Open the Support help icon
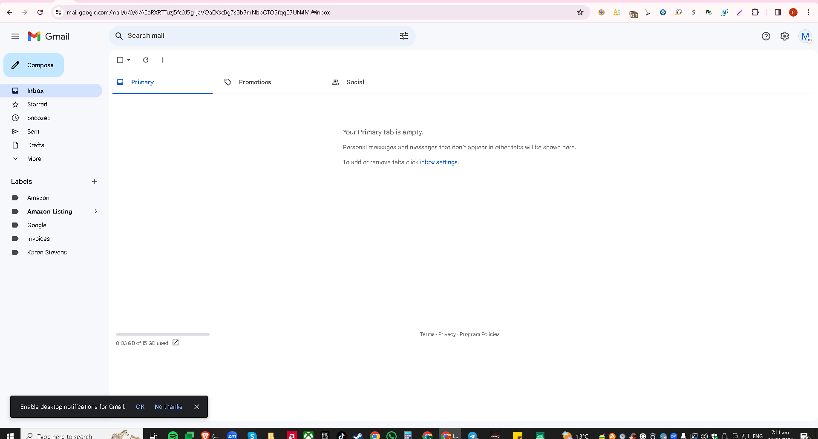Image resolution: width=818 pixels, height=439 pixels. click(x=766, y=36)
